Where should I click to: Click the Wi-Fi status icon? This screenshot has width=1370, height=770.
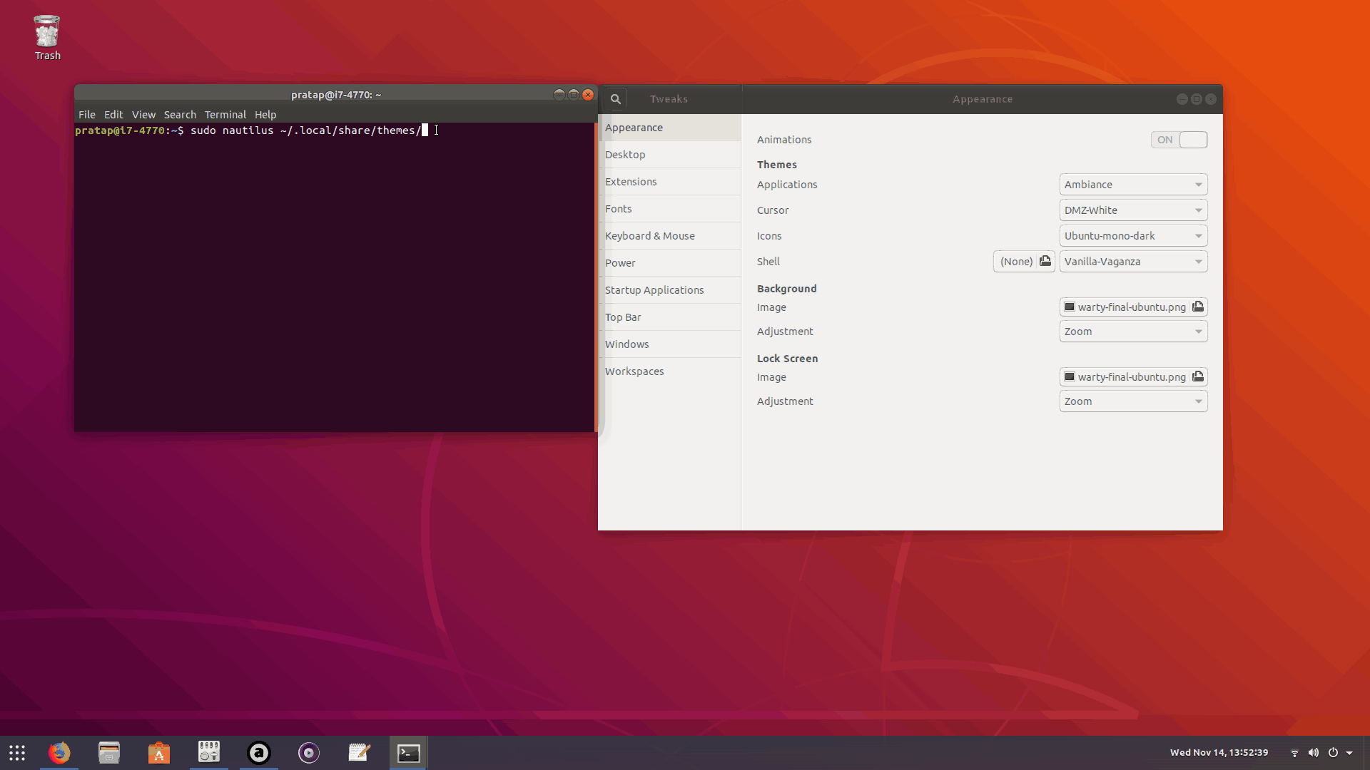pyautogui.click(x=1295, y=753)
